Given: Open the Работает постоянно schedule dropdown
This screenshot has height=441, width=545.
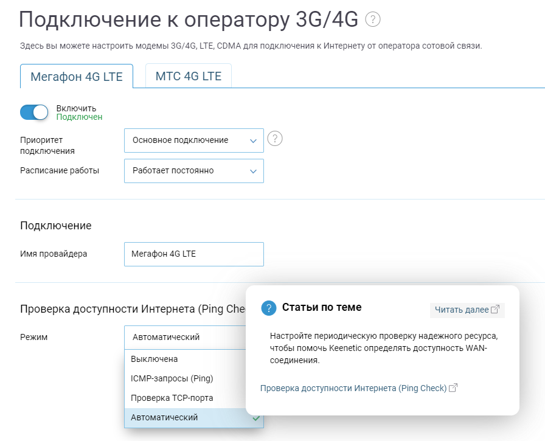Looking at the screenshot, I should [194, 171].
